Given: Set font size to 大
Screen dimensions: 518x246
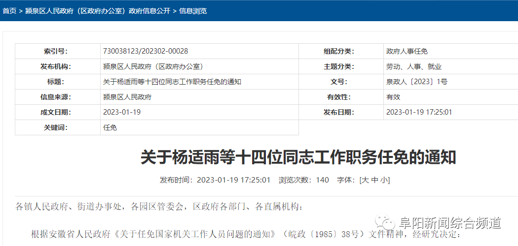Looking at the screenshot, I should [x=365, y=180].
